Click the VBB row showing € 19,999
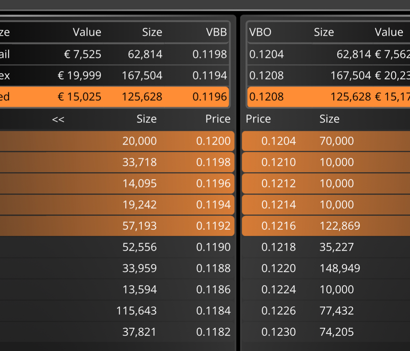 tap(115, 76)
